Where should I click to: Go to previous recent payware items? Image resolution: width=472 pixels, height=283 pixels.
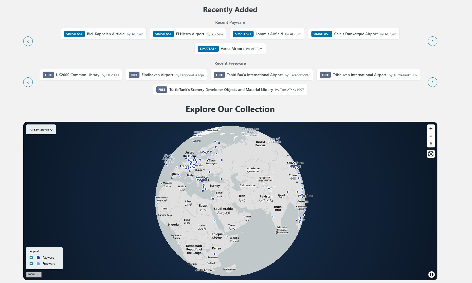(x=28, y=41)
